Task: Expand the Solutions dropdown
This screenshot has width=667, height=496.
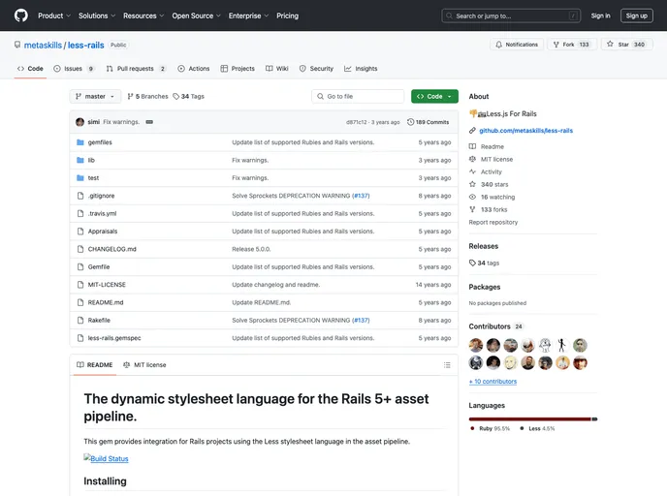Action: (x=97, y=15)
